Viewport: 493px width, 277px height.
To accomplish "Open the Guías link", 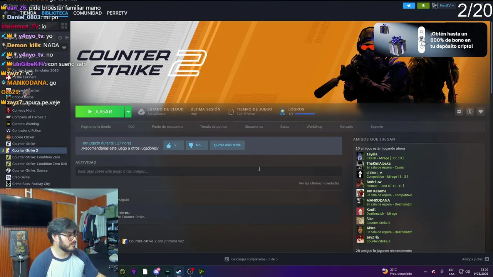I will (x=285, y=127).
